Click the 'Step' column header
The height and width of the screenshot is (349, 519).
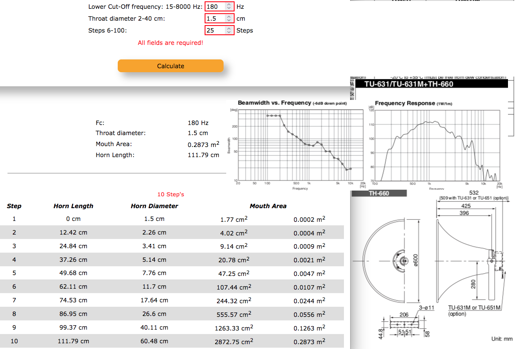[14, 206]
